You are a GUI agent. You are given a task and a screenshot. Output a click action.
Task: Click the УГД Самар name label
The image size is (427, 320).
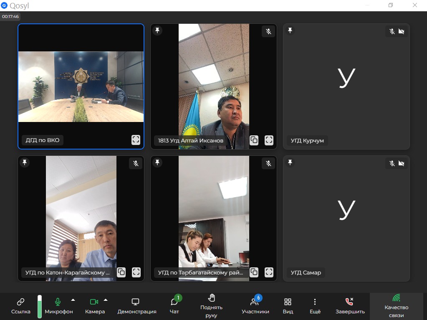click(306, 272)
